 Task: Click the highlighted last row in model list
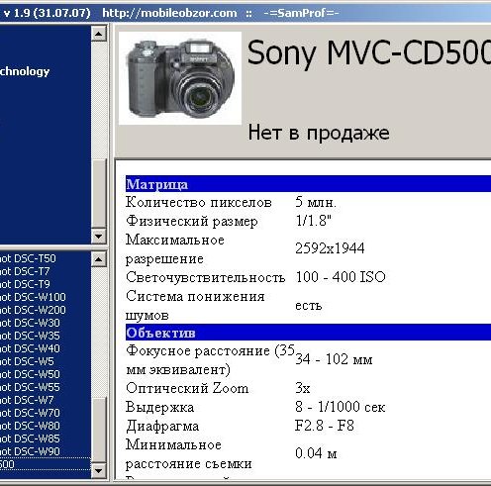click(x=46, y=464)
